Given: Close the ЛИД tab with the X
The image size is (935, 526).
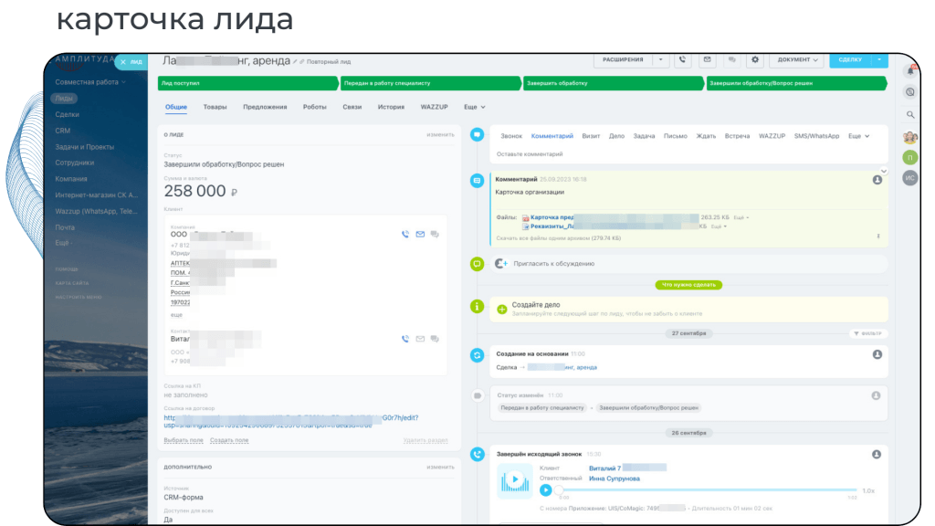Looking at the screenshot, I should (123, 62).
